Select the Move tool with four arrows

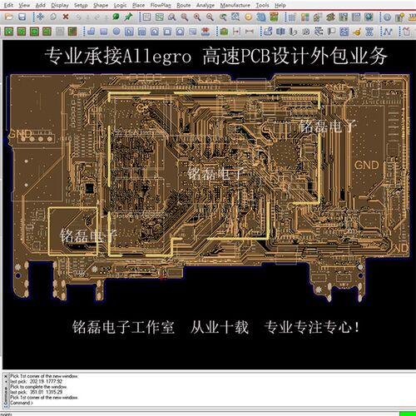tap(41, 17)
